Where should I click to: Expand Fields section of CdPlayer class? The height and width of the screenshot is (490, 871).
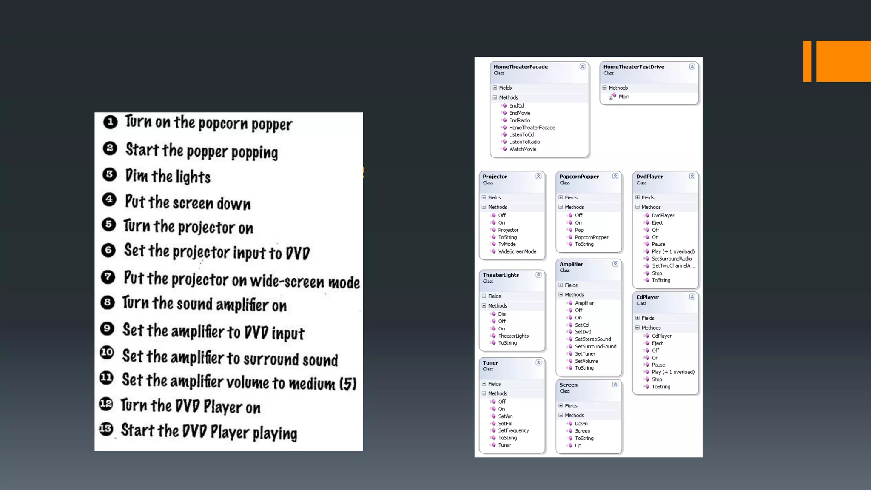[x=638, y=318]
